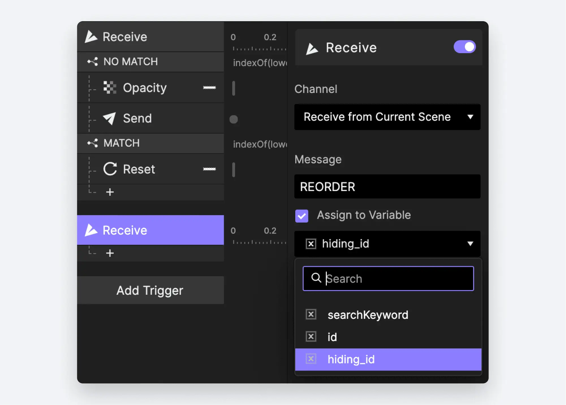Click the magnifier icon in Search box
Image resolution: width=566 pixels, height=405 pixels.
tap(316, 278)
